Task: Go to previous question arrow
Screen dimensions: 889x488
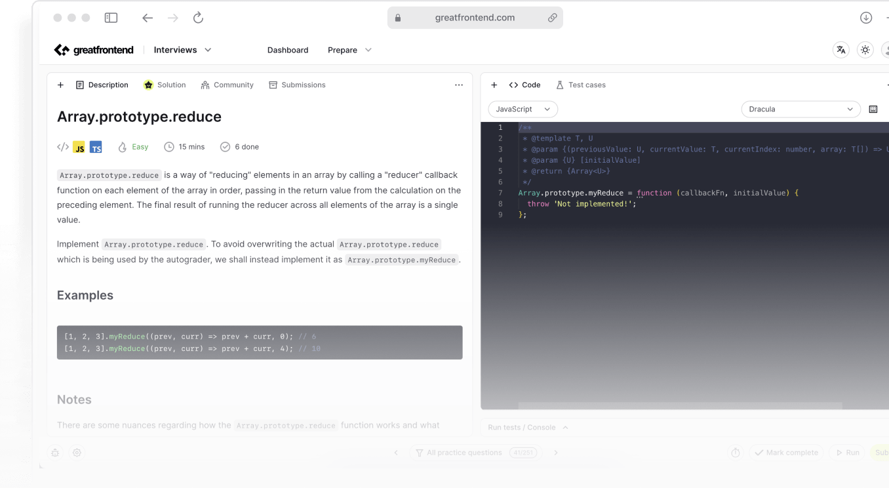Action: (x=396, y=453)
